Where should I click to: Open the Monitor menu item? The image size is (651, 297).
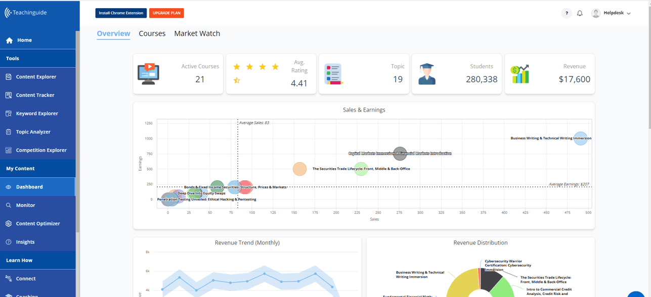pos(25,205)
